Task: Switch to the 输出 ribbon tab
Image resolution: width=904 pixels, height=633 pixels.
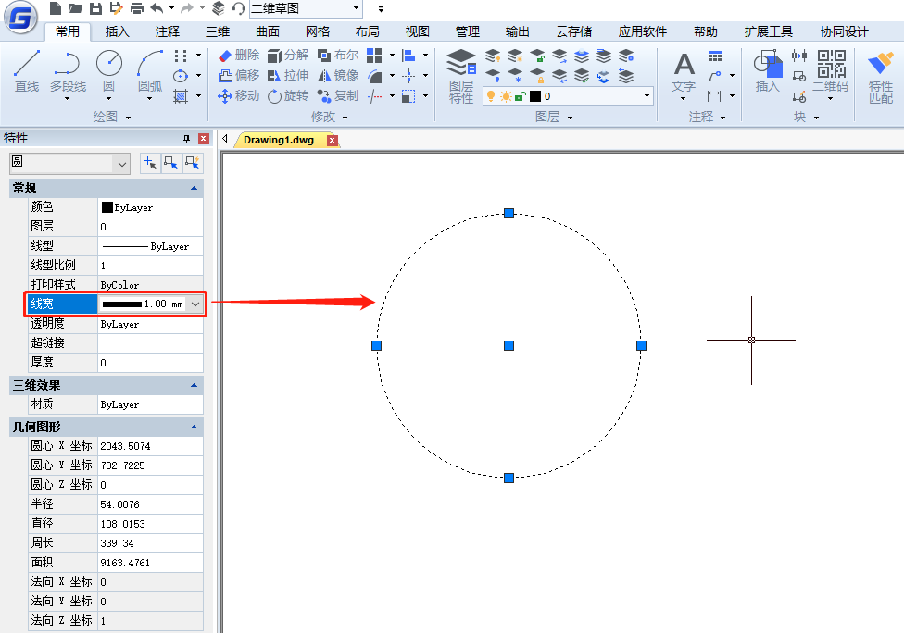Action: (517, 31)
